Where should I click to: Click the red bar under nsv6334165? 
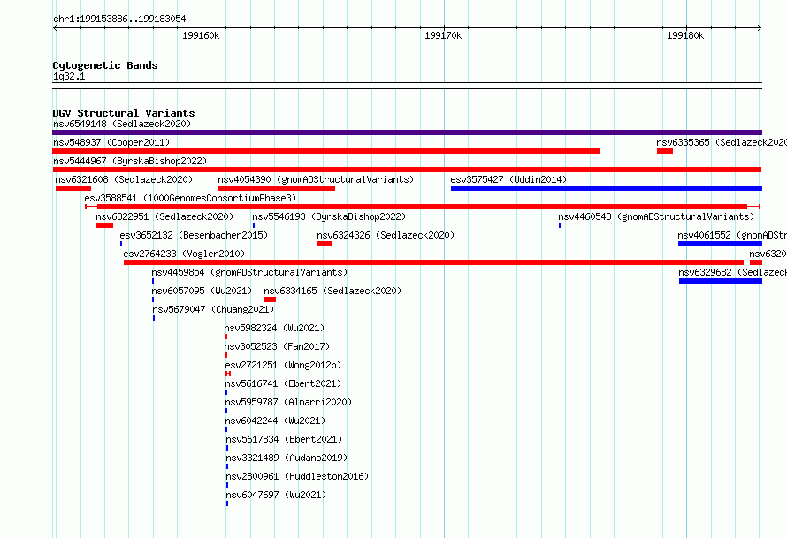coord(270,299)
